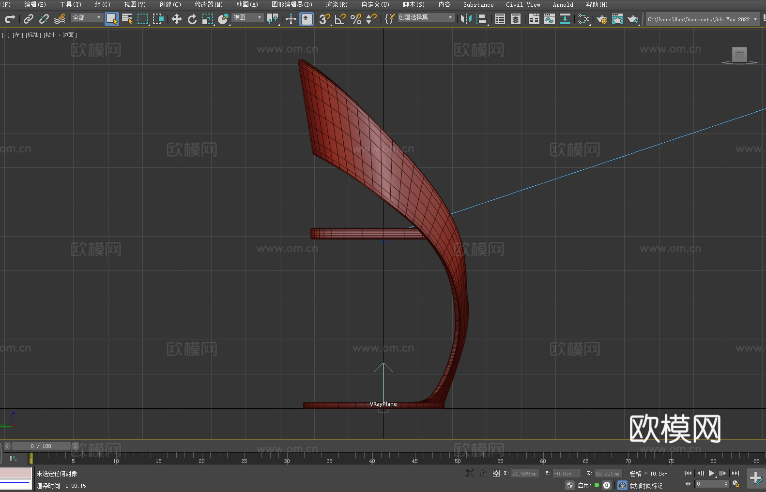Screen dimensions: 766x492
Task: Toggle the Layer Explorer icon
Action: tap(516, 19)
